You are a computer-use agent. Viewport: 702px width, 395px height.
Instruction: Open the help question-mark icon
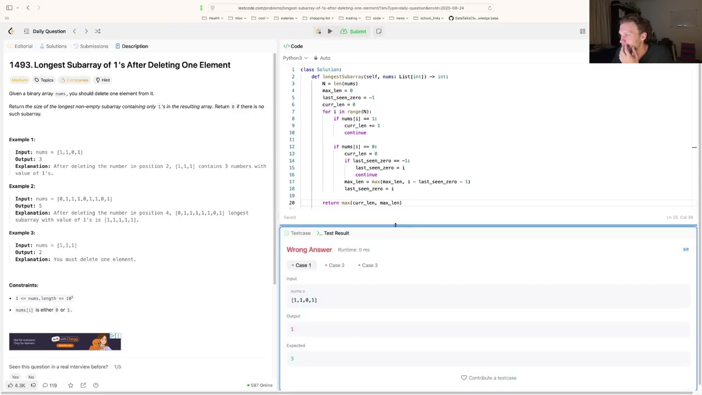pos(95,385)
